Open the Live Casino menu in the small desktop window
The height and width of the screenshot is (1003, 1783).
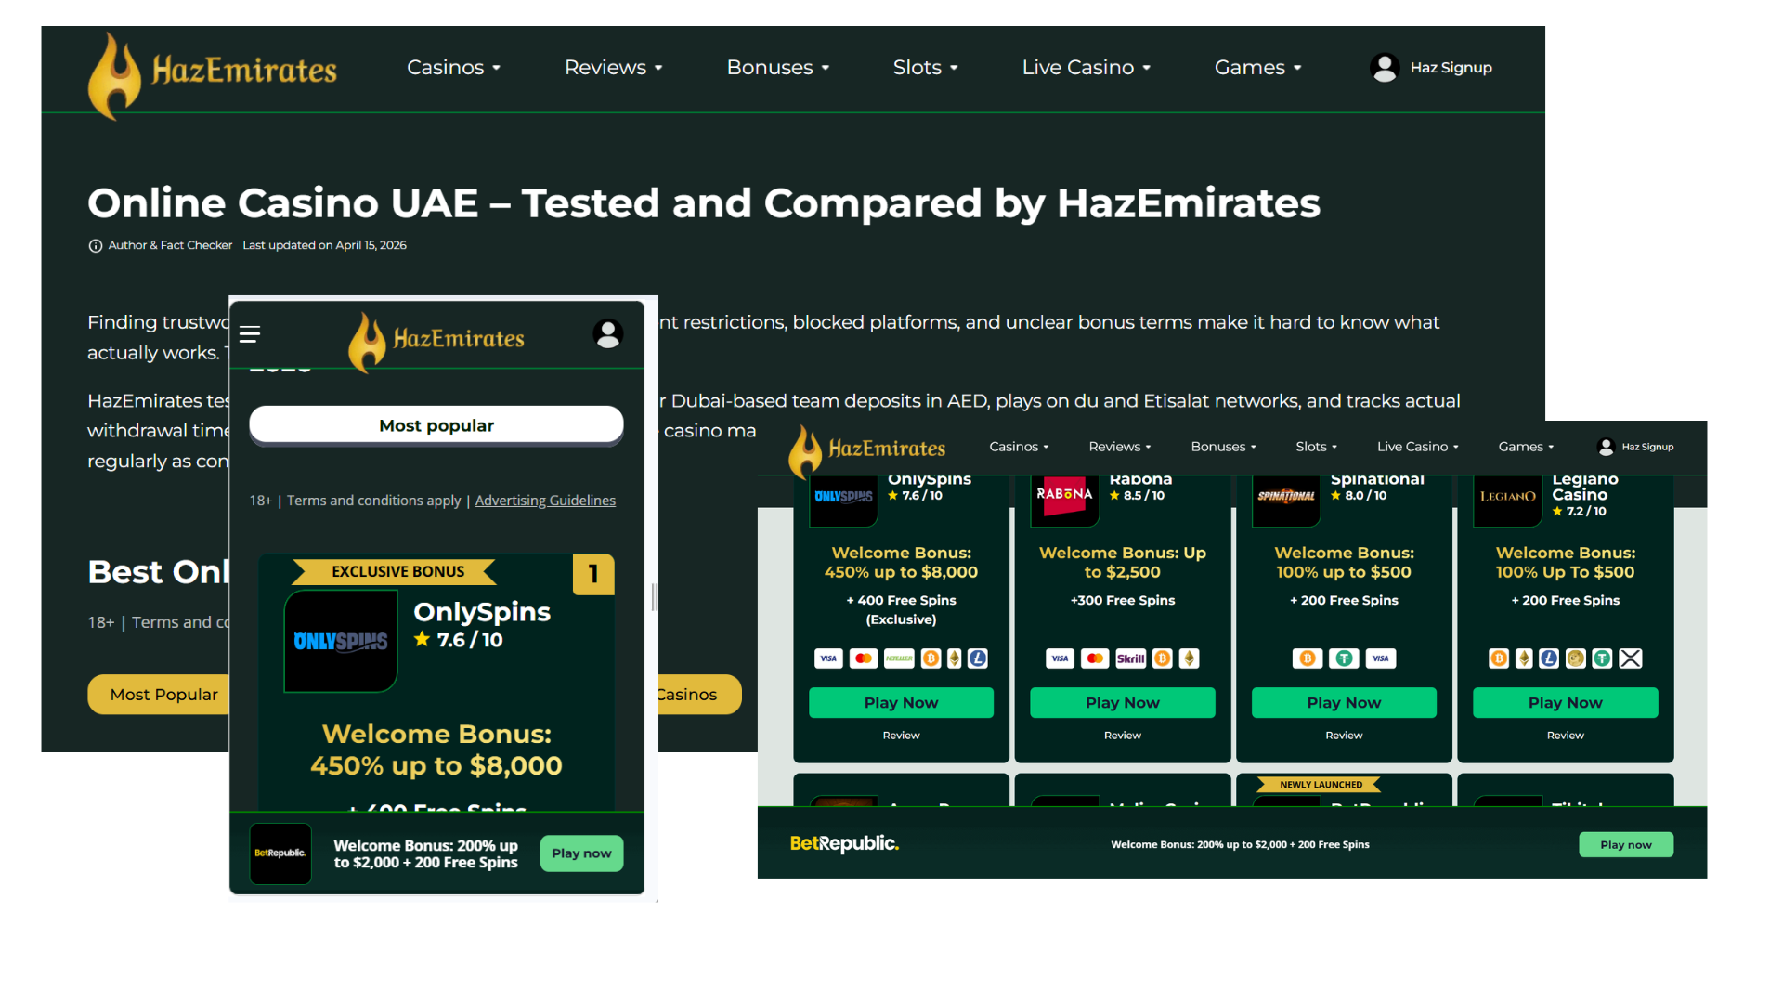click(1418, 447)
